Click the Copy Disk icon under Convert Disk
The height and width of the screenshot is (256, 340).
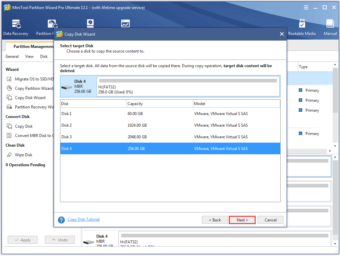[x=9, y=126]
